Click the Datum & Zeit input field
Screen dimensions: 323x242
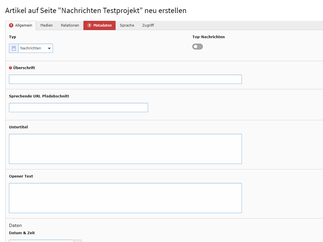(41, 241)
